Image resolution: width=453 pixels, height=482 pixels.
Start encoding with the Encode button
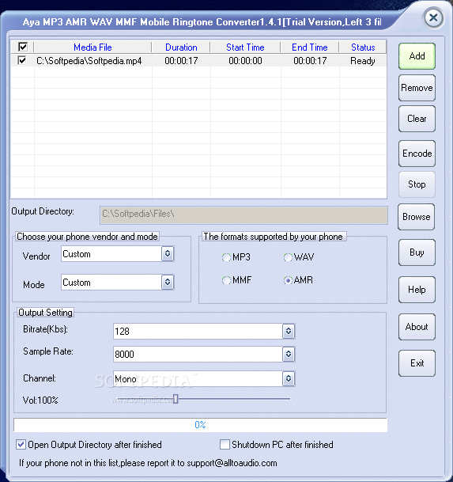click(417, 154)
